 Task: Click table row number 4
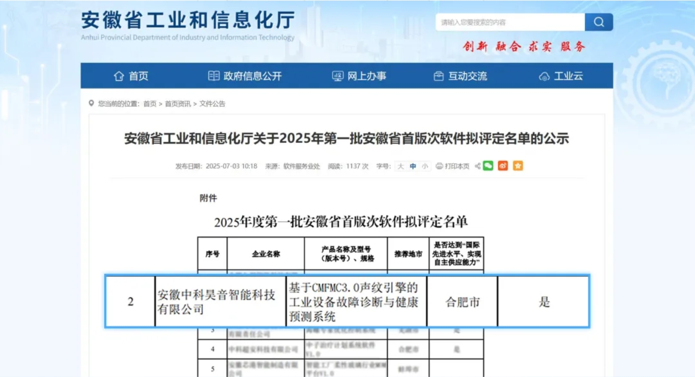pyautogui.click(x=212, y=349)
